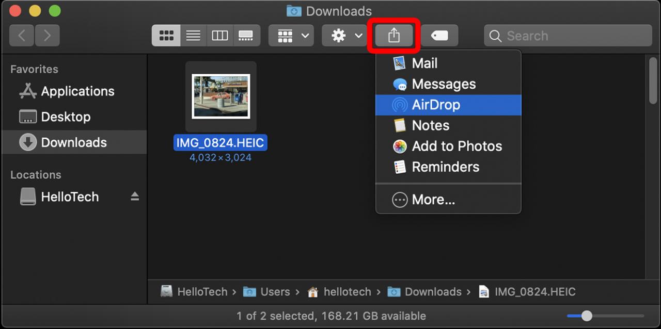The height and width of the screenshot is (329, 661).
Task: Open hellotech in the path bar
Action: pos(347,292)
